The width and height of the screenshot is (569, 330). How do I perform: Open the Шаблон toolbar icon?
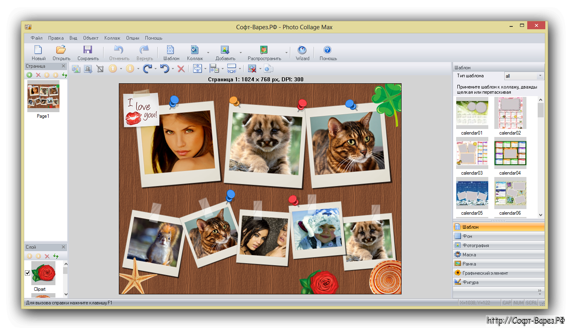171,50
